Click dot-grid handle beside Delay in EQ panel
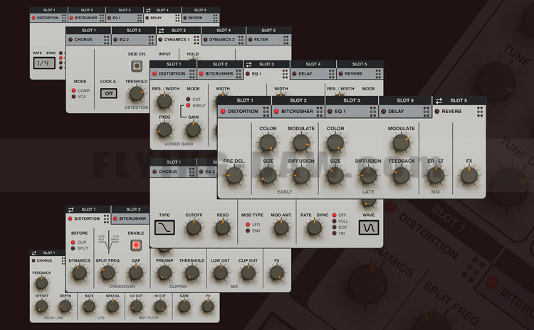Viewport: 534px width, 330px height. 332,74
